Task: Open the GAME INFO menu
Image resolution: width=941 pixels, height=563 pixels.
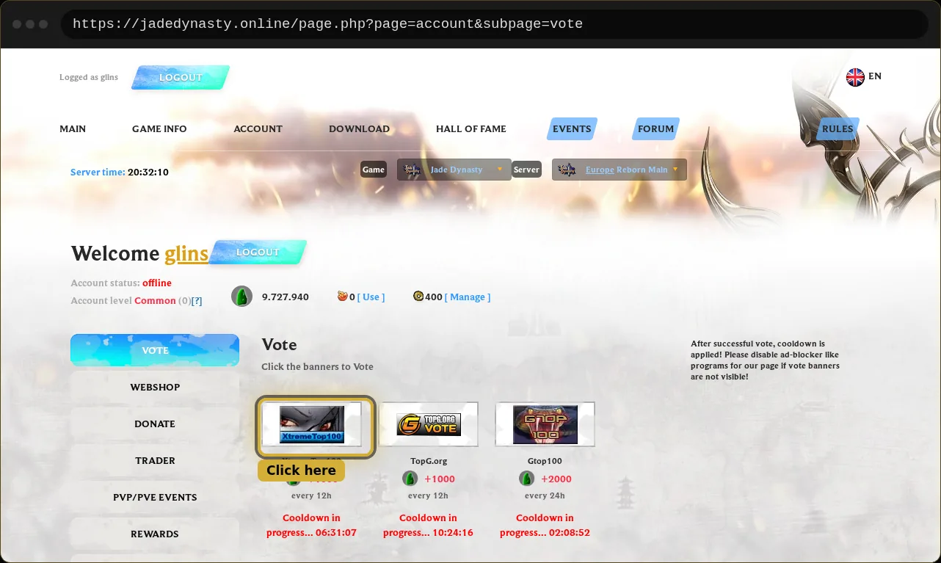Action: click(159, 129)
